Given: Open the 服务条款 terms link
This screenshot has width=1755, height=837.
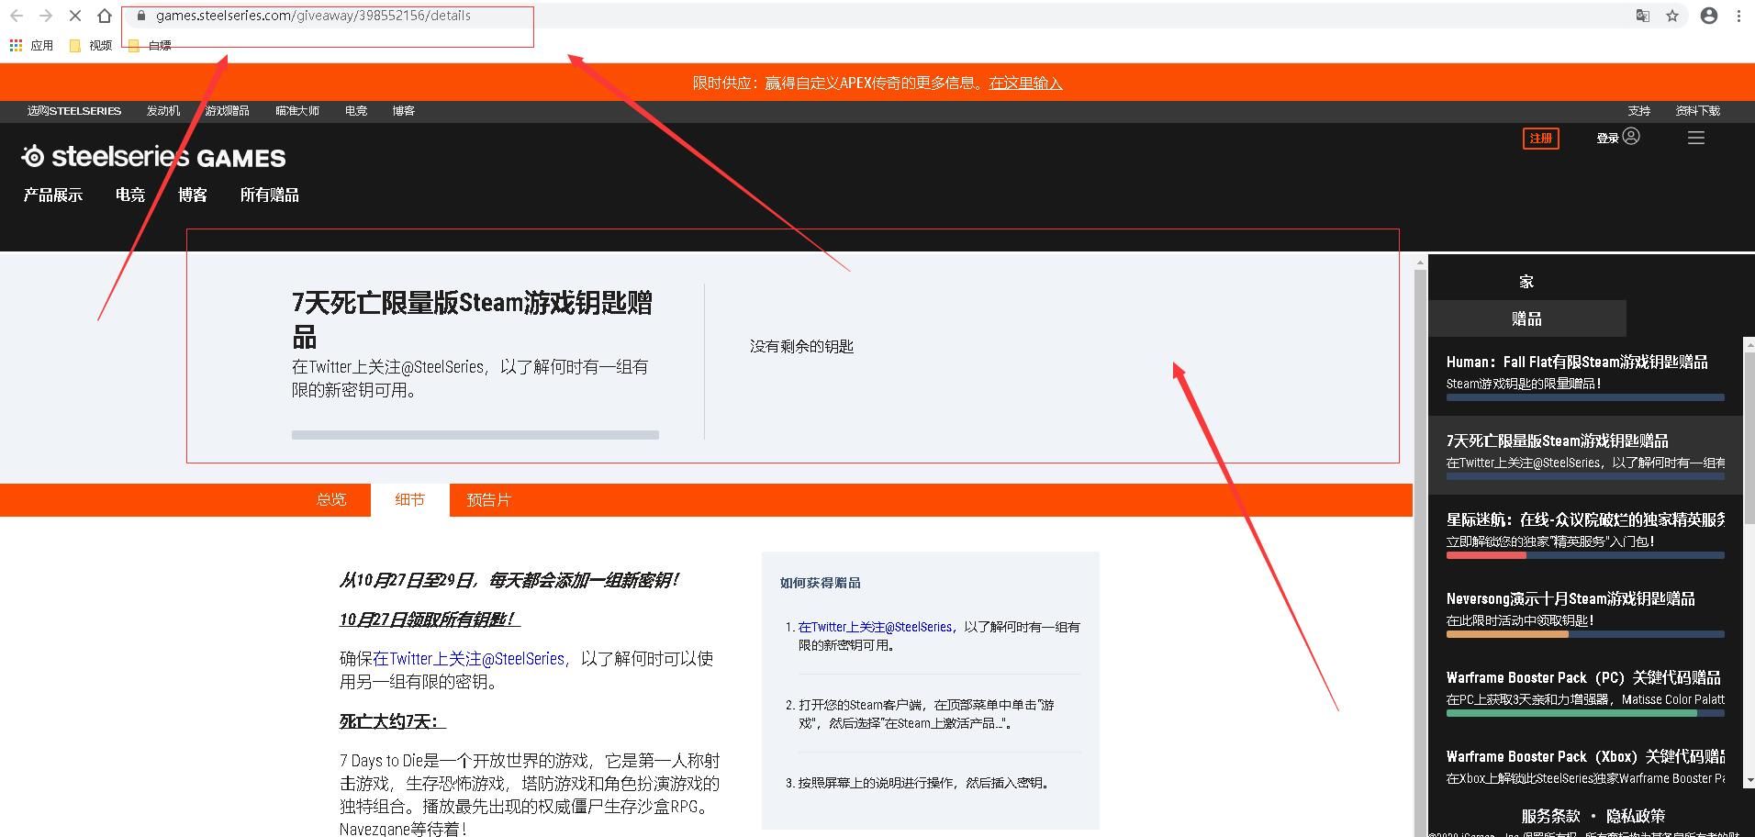Looking at the screenshot, I should (1550, 816).
